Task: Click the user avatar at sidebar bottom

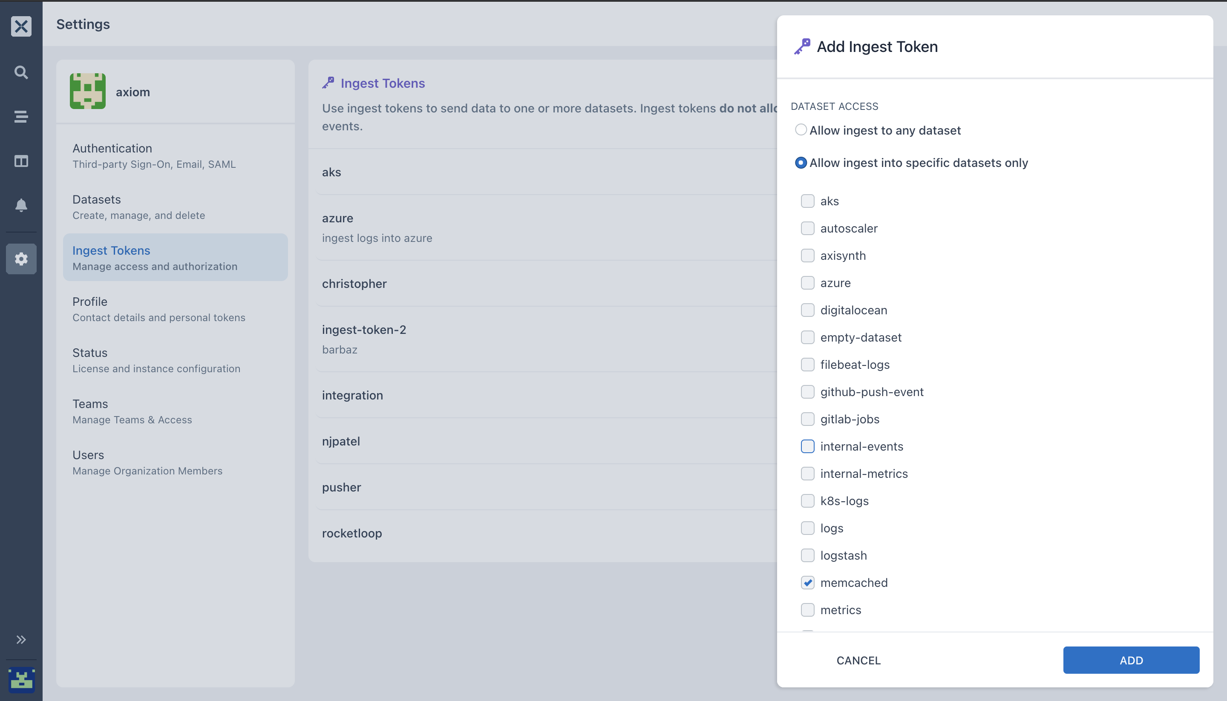Action: 21,680
